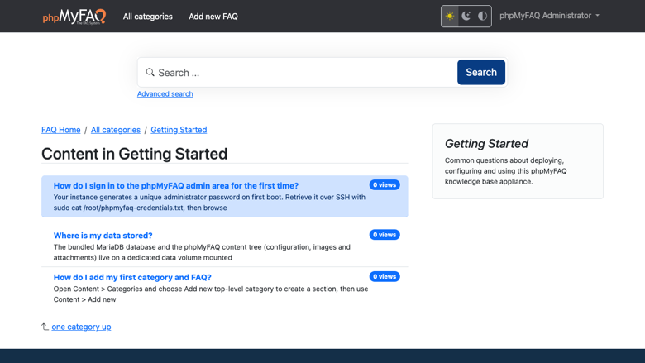
Task: Switch to light theme sun icon
Action: tap(450, 16)
